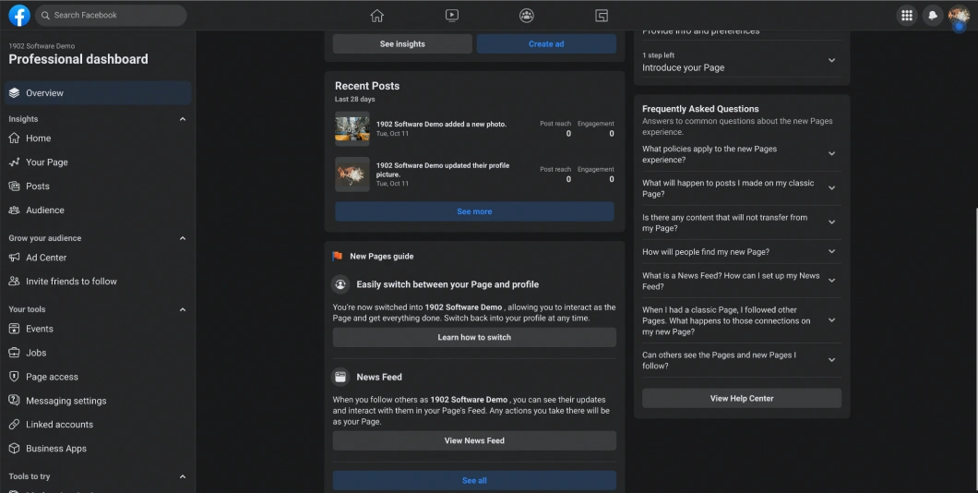978x493 pixels.
Task: Click the See all button
Action: pos(474,480)
